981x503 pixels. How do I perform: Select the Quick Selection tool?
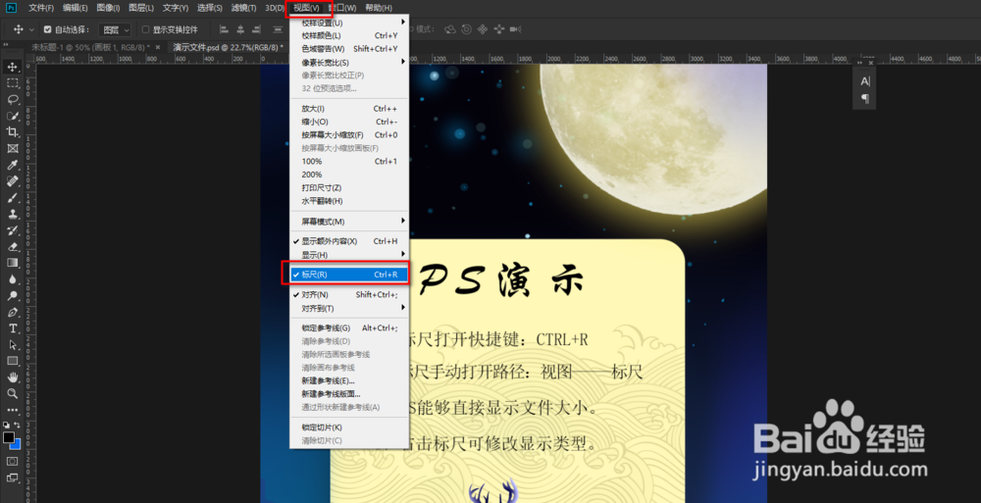(x=13, y=116)
